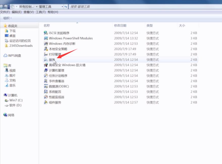Select the Windows PowerShell Modules icon
This screenshot has width=222, height=164.
coord(46,38)
